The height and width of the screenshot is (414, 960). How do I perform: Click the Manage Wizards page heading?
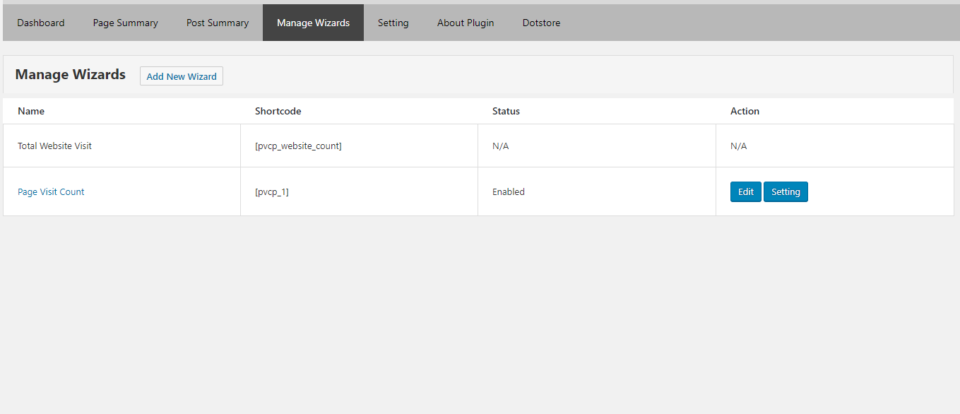(x=71, y=75)
